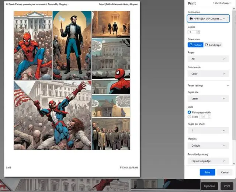Screen dimensions: 236x192
Task: Click printer icon in Destination field
Action: coord(191,18)
